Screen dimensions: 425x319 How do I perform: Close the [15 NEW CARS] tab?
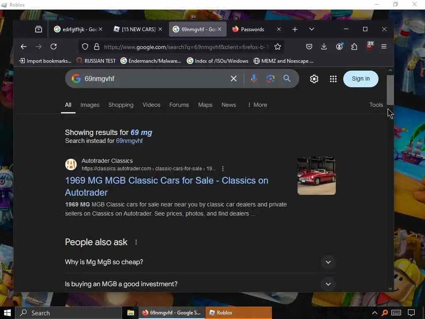coord(160,29)
